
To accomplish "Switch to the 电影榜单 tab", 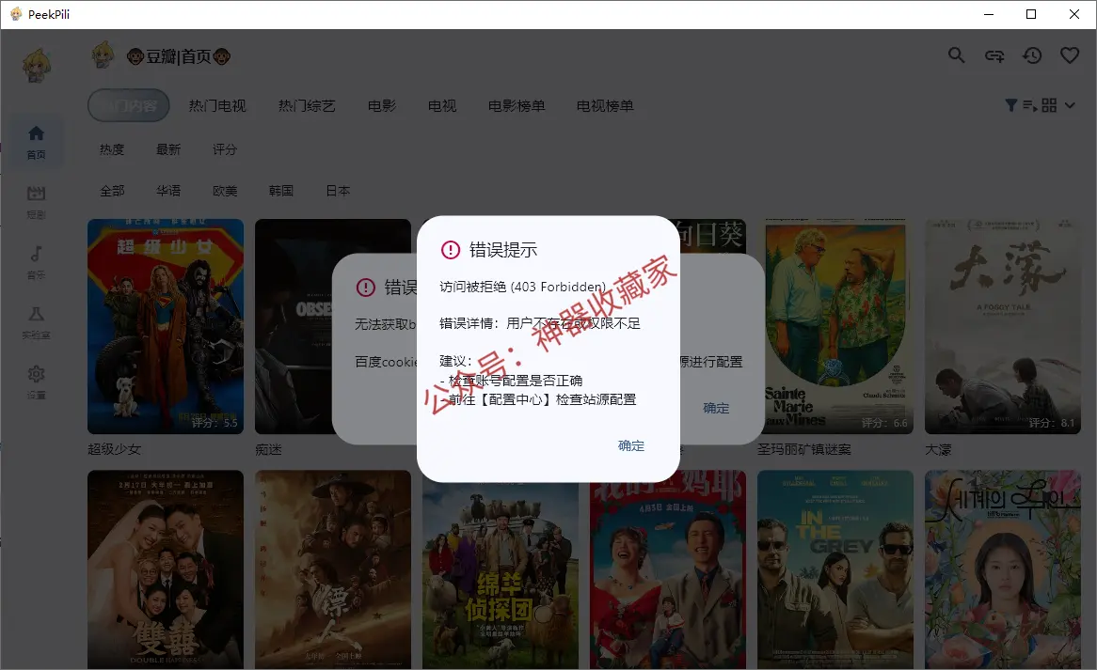I will [517, 105].
